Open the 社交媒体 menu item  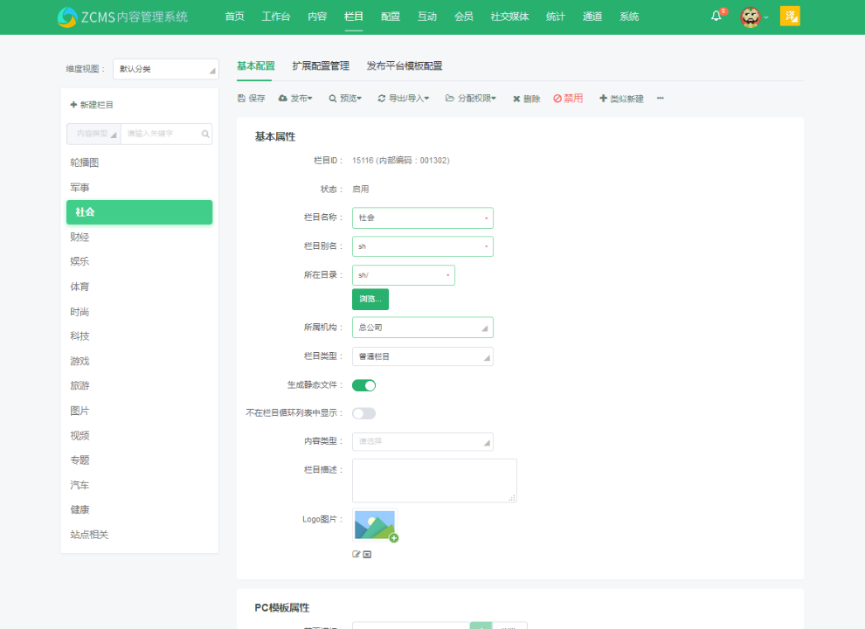[x=509, y=16]
